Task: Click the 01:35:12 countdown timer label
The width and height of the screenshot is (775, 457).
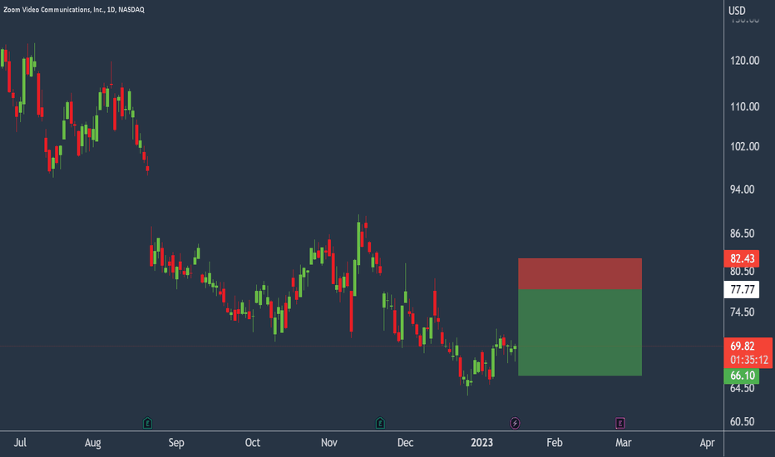Action: point(749,360)
